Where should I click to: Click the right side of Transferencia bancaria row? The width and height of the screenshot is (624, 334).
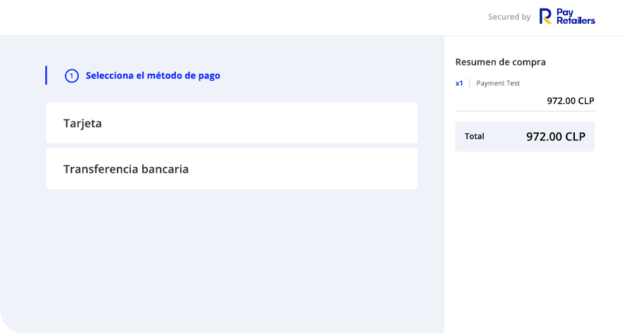(319, 169)
